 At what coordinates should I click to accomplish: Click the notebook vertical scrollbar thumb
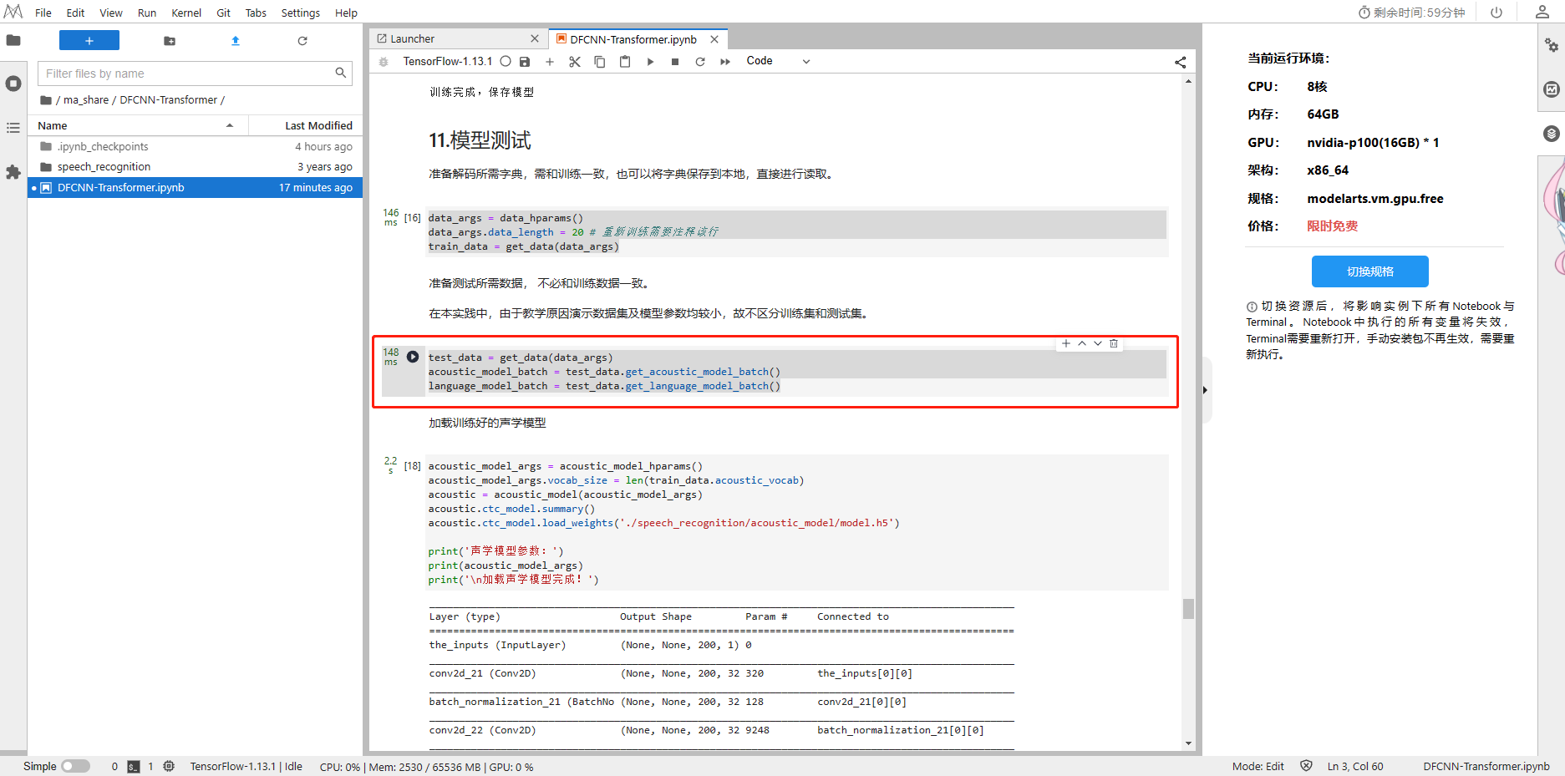pos(1188,609)
